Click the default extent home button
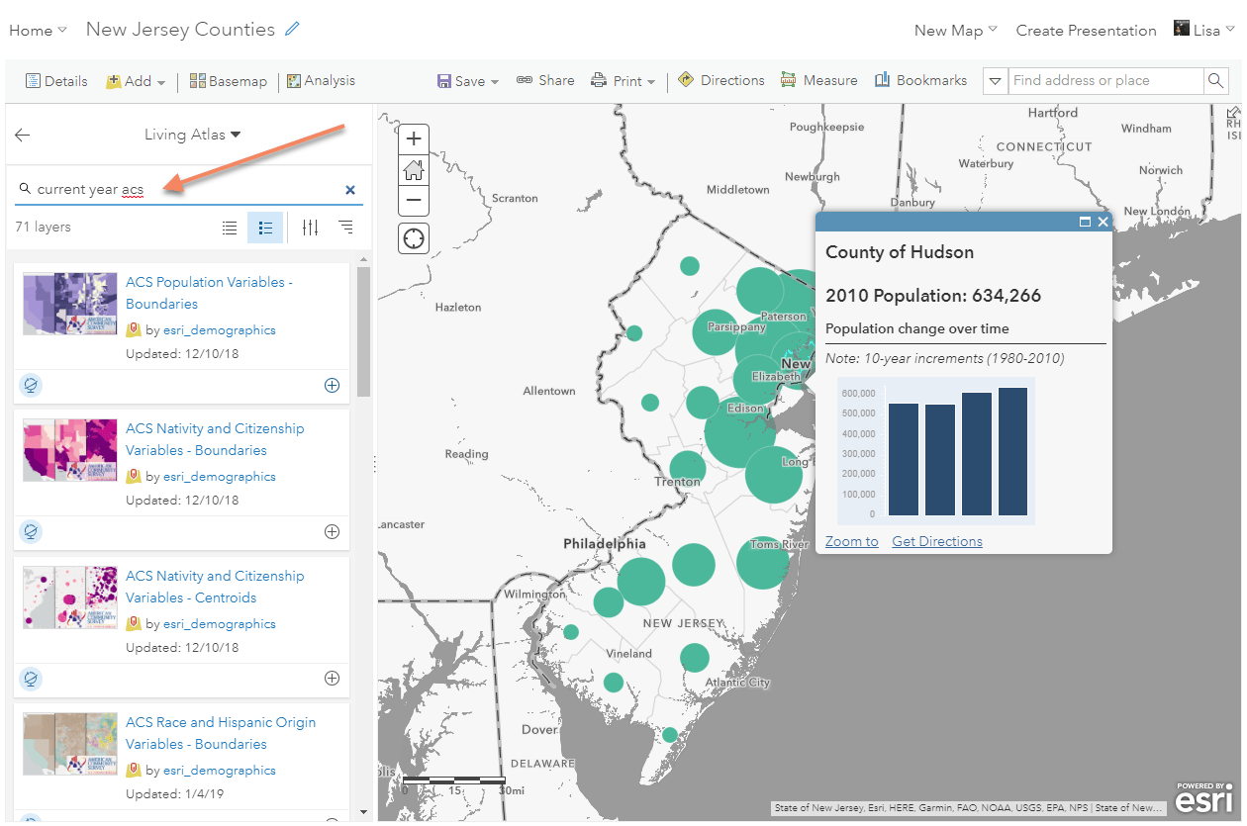The width and height of the screenshot is (1247, 826). pyautogui.click(x=414, y=170)
